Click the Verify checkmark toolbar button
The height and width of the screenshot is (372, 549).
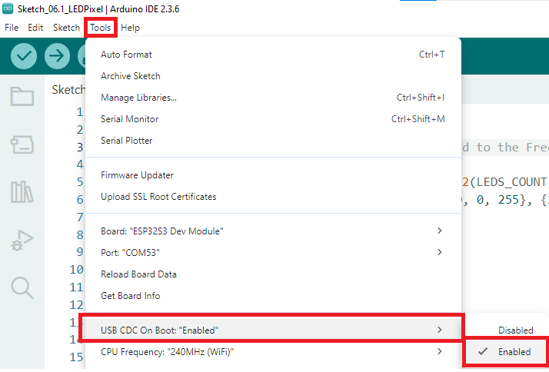(24, 55)
